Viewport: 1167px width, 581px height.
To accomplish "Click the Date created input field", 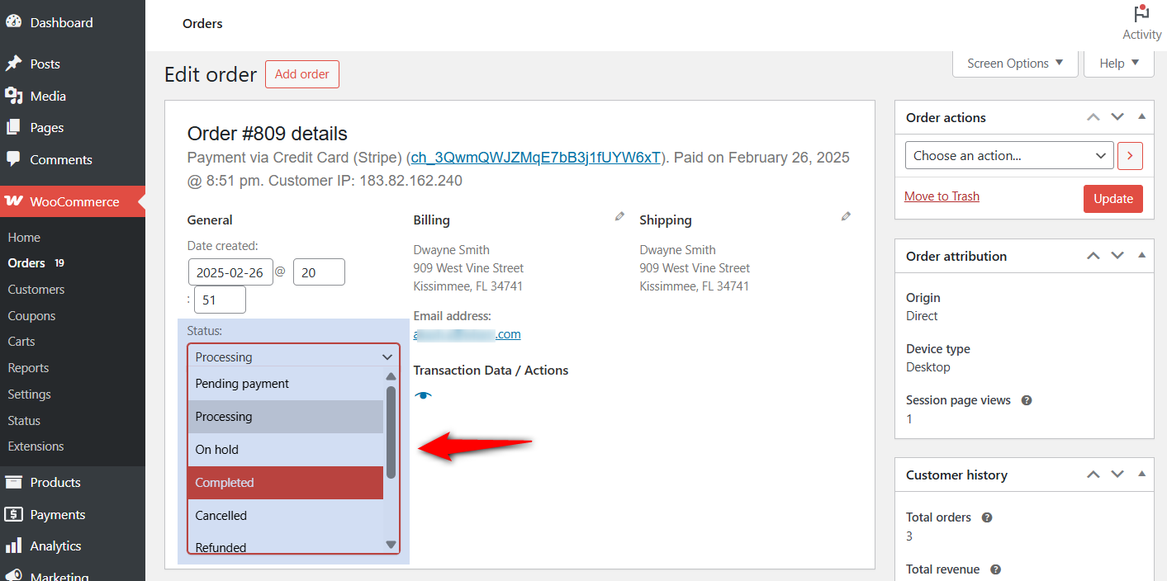I will 230,272.
